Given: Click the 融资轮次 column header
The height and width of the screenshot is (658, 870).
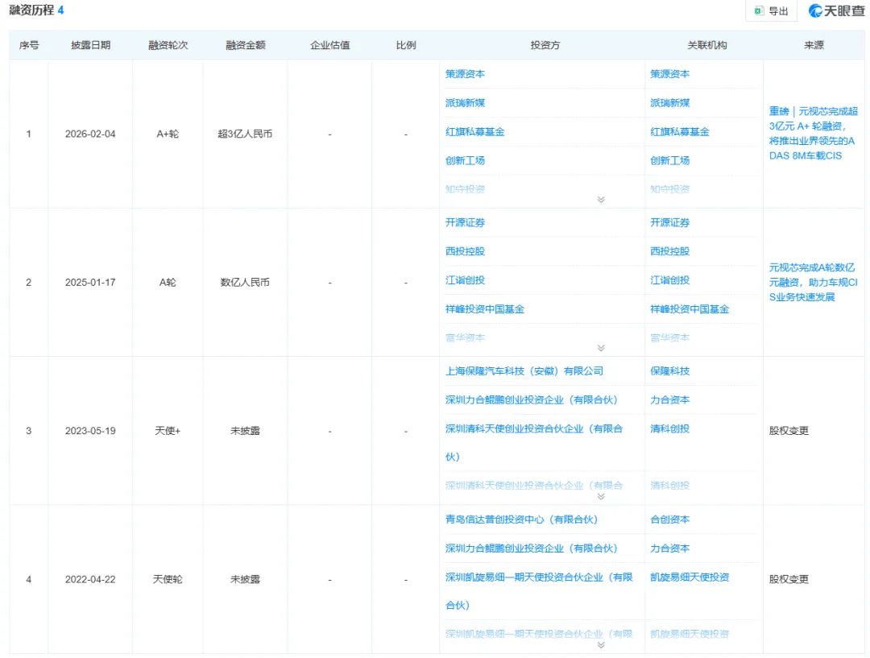Looking at the screenshot, I should [168, 45].
